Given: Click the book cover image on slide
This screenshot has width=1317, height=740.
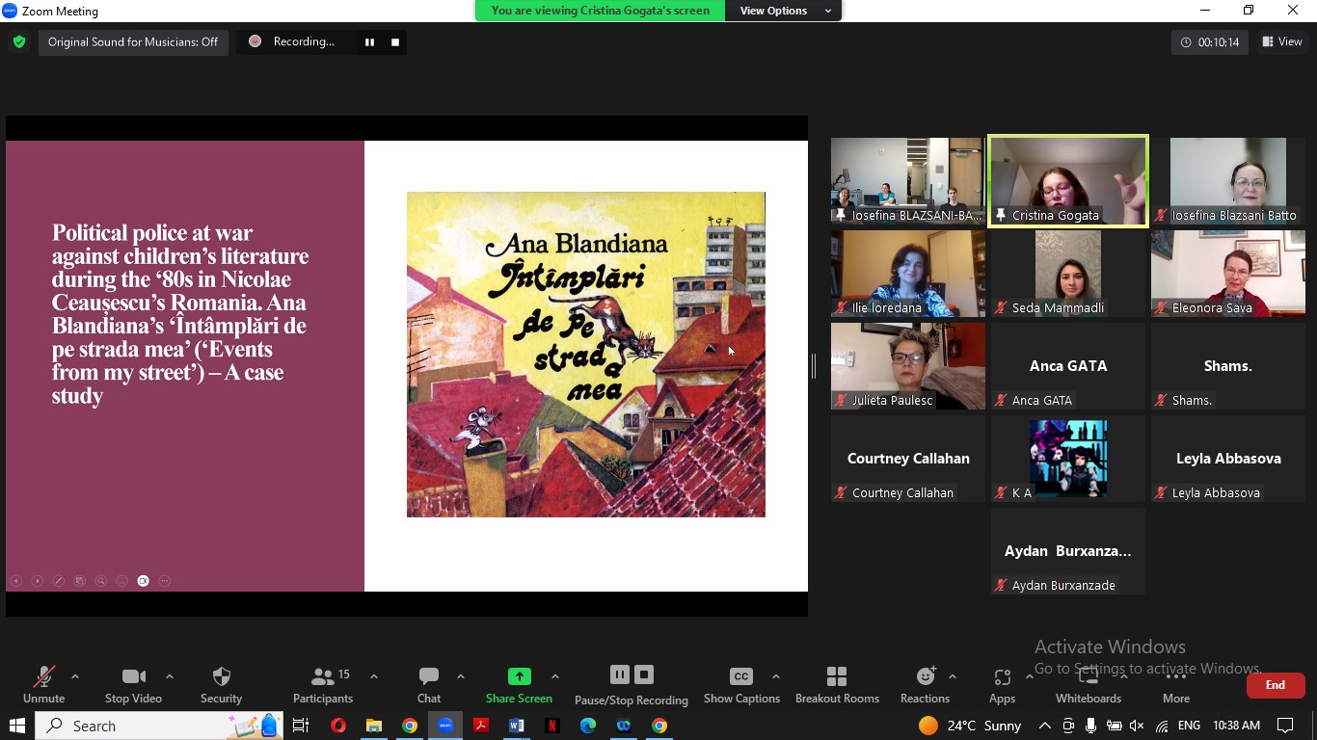Looking at the screenshot, I should click(x=586, y=355).
